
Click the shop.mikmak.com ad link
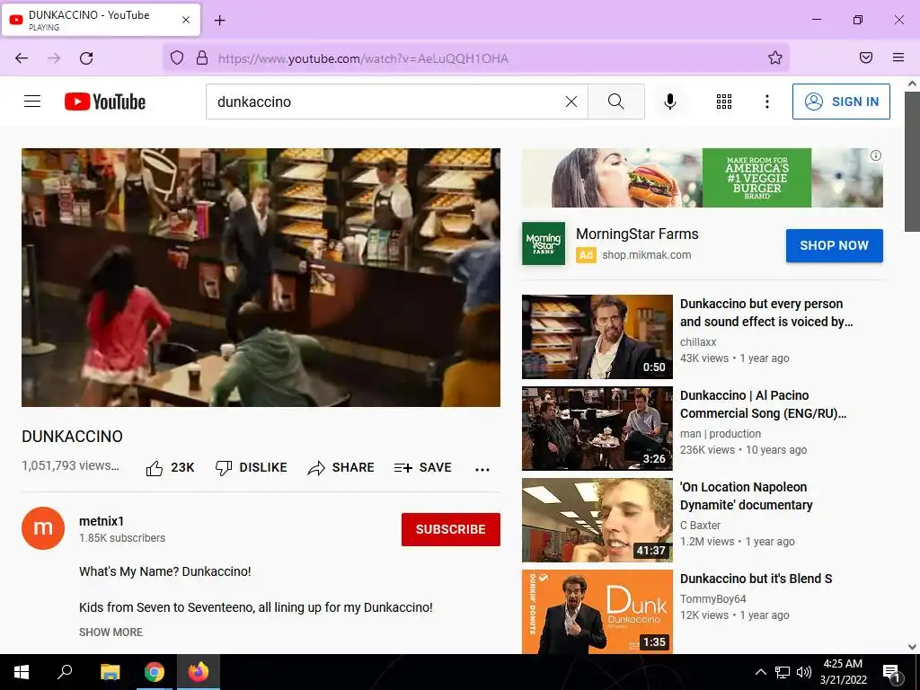tap(647, 254)
